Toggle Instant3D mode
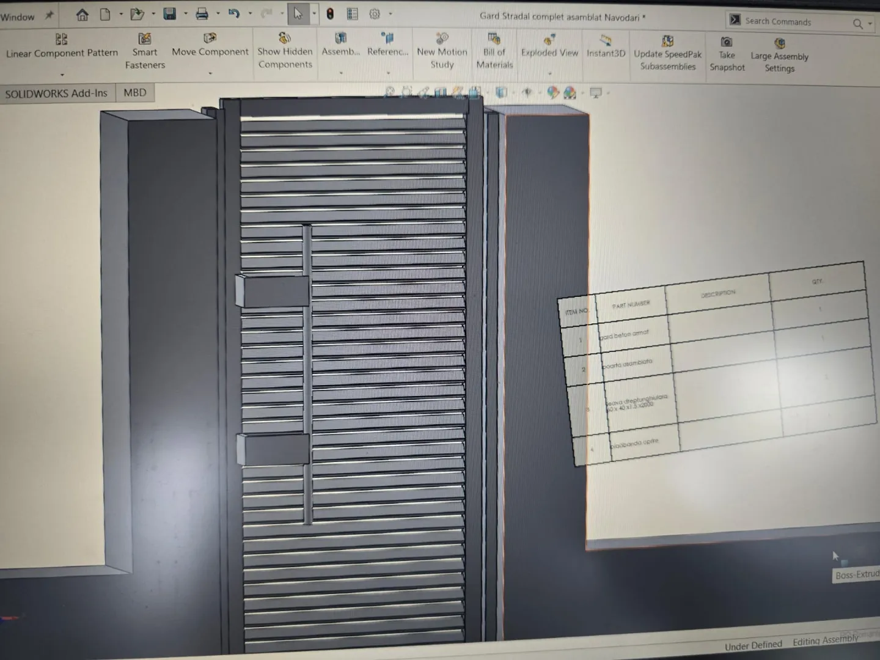Screen dimensions: 880x660 point(606,46)
